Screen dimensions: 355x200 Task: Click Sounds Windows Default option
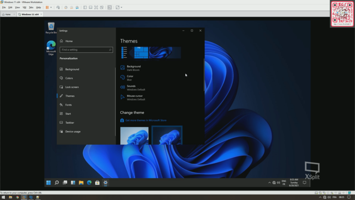tap(133, 87)
